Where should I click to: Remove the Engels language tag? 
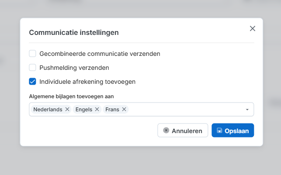point(97,110)
